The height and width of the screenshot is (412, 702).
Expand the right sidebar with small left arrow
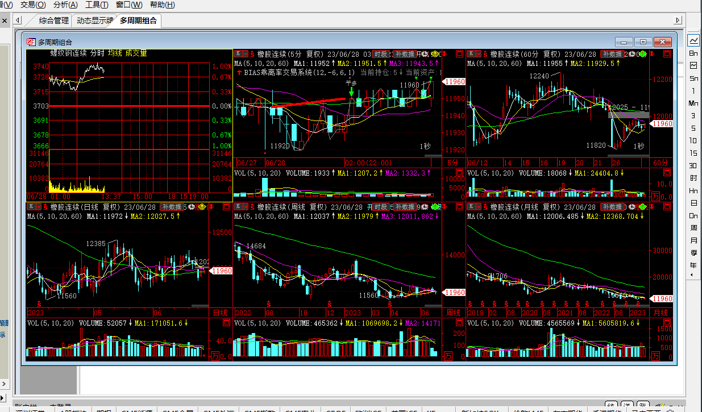pyautogui.click(x=692, y=275)
